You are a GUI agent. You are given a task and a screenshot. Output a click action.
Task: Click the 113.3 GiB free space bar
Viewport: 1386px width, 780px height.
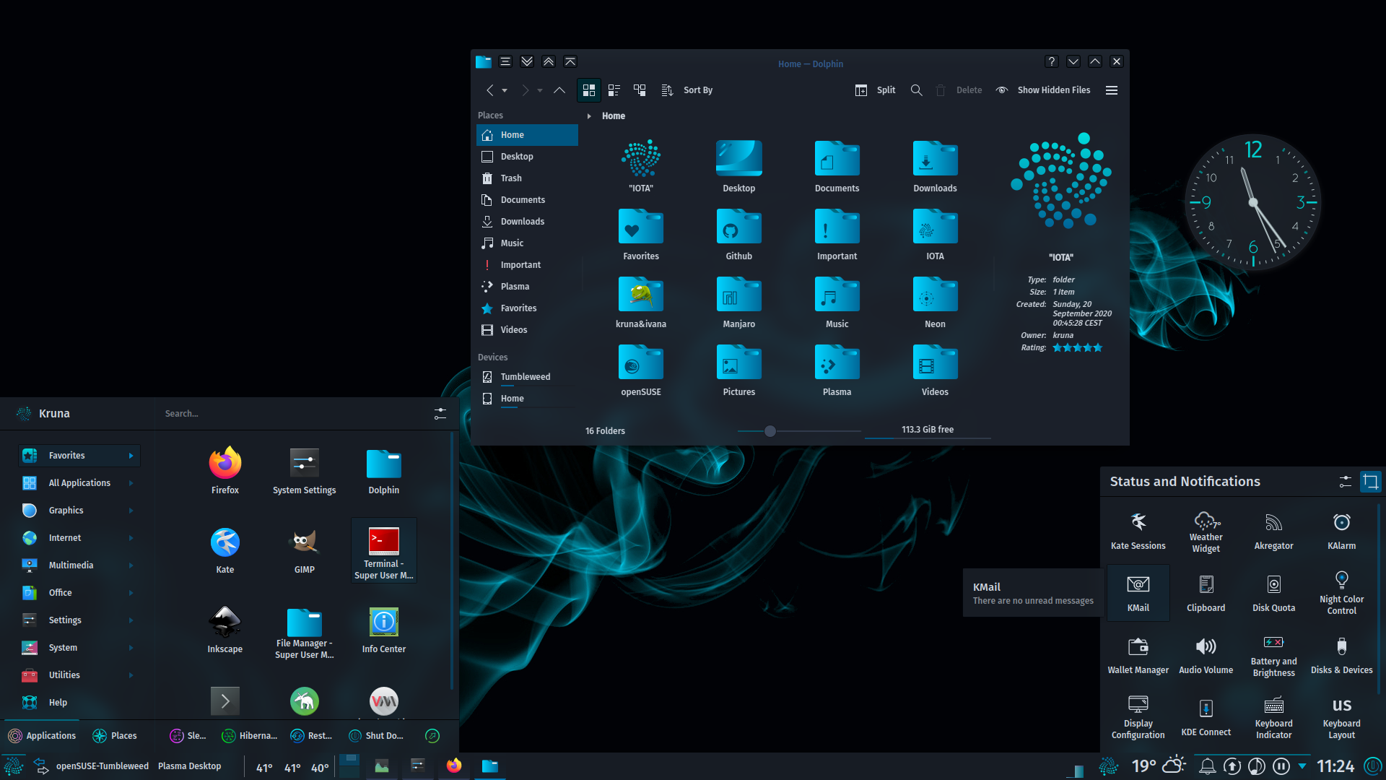(928, 431)
